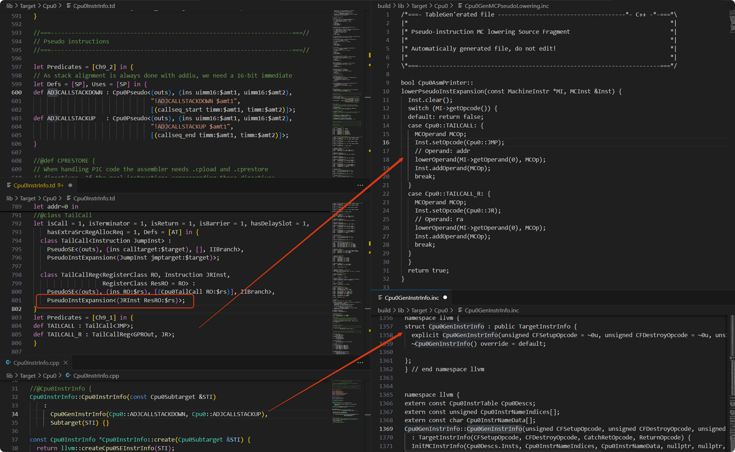Screen dimensions: 735x452
Task: Click file icon on Cpu0GenInstrInfo.inc tab
Action: coord(380,297)
